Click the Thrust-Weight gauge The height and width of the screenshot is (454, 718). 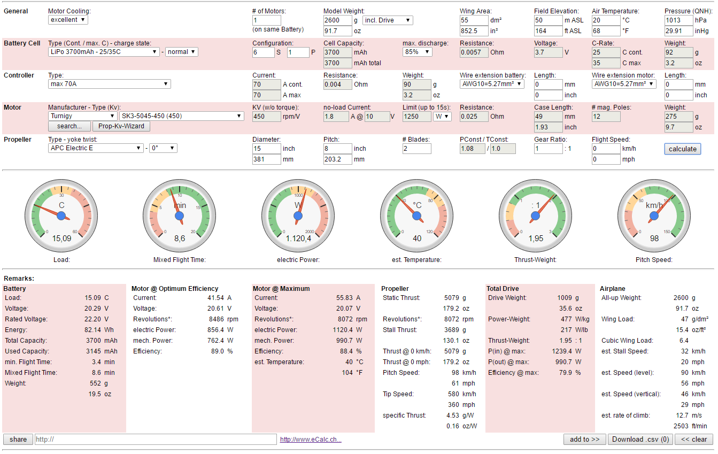point(536,216)
